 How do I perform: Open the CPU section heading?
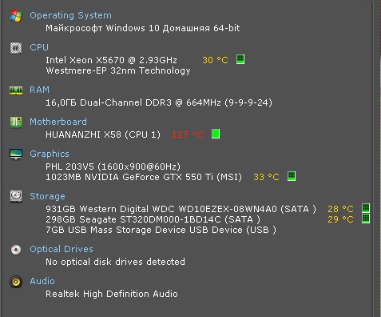[x=39, y=47]
